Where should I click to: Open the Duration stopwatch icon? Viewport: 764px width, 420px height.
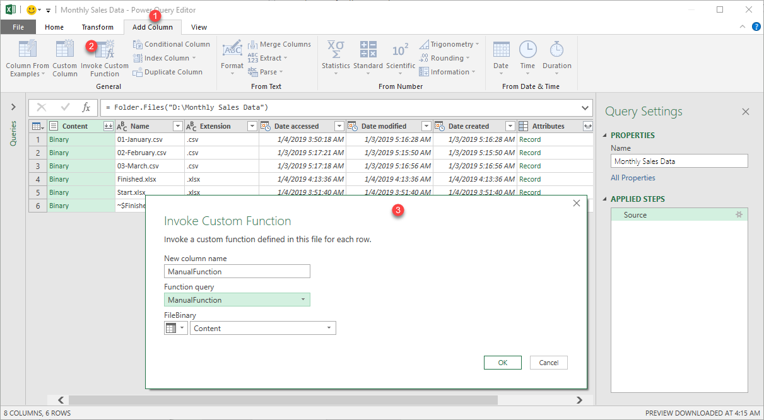(556, 49)
